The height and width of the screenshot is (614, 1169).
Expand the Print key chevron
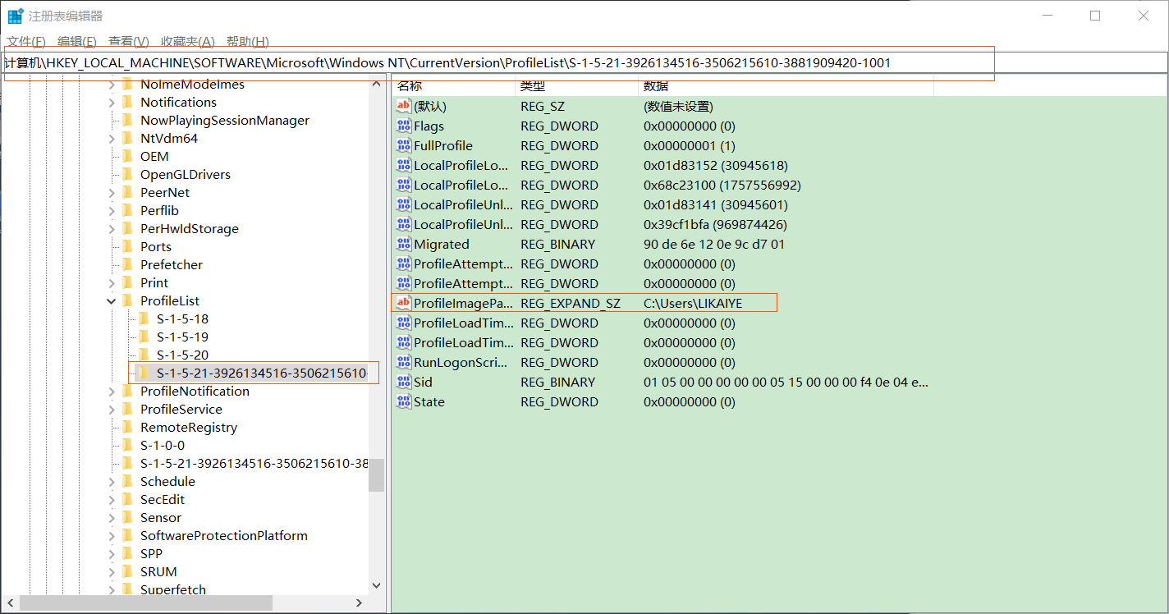point(112,282)
